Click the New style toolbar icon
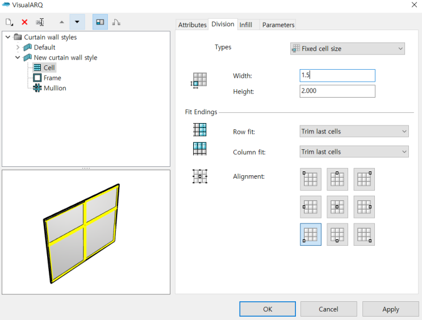Image resolution: width=422 pixels, height=320 pixels. coord(9,22)
